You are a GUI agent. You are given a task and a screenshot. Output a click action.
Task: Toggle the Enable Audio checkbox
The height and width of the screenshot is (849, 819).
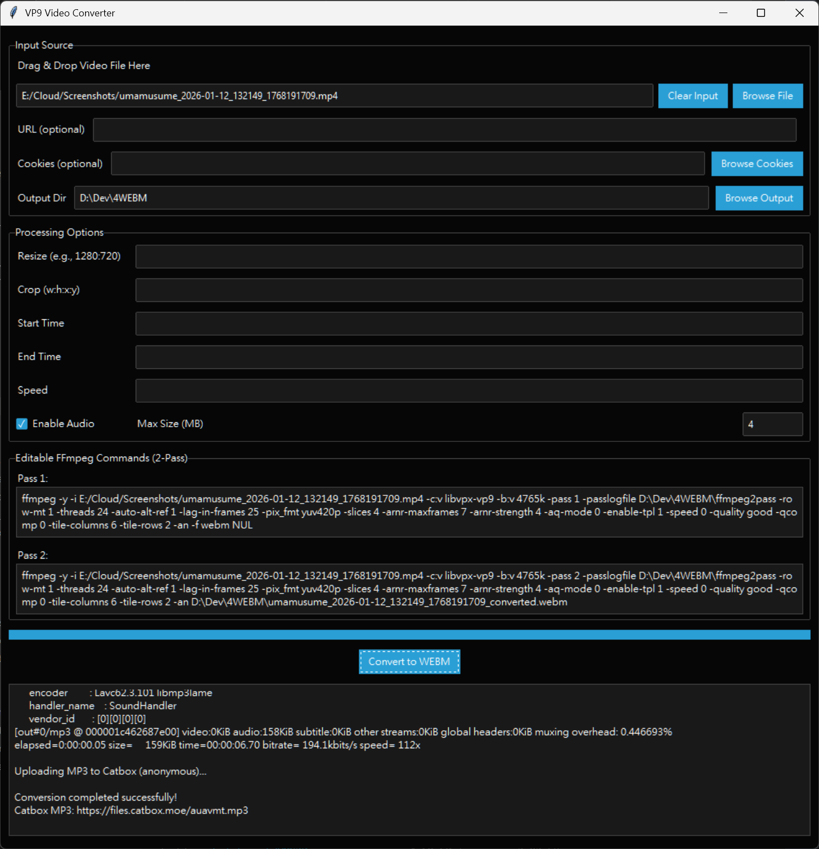click(22, 423)
